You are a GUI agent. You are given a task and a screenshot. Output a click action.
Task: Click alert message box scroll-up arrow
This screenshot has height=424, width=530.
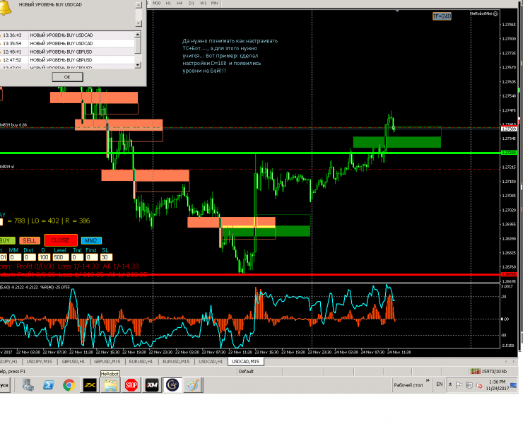coord(139,5)
